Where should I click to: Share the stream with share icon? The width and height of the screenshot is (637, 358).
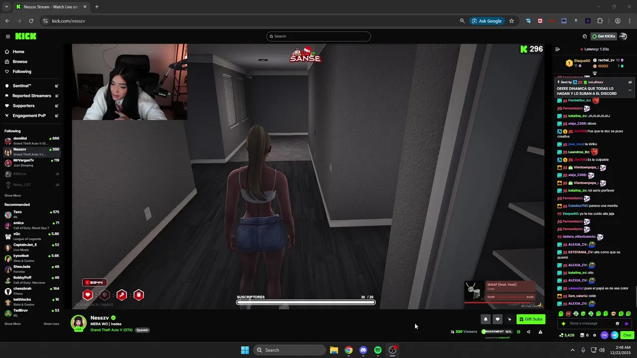pos(529,332)
